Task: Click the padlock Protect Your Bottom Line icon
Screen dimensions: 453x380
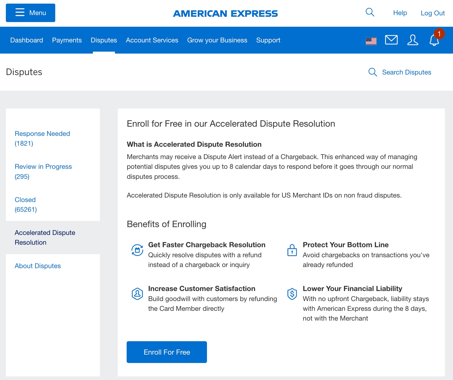Action: click(292, 250)
